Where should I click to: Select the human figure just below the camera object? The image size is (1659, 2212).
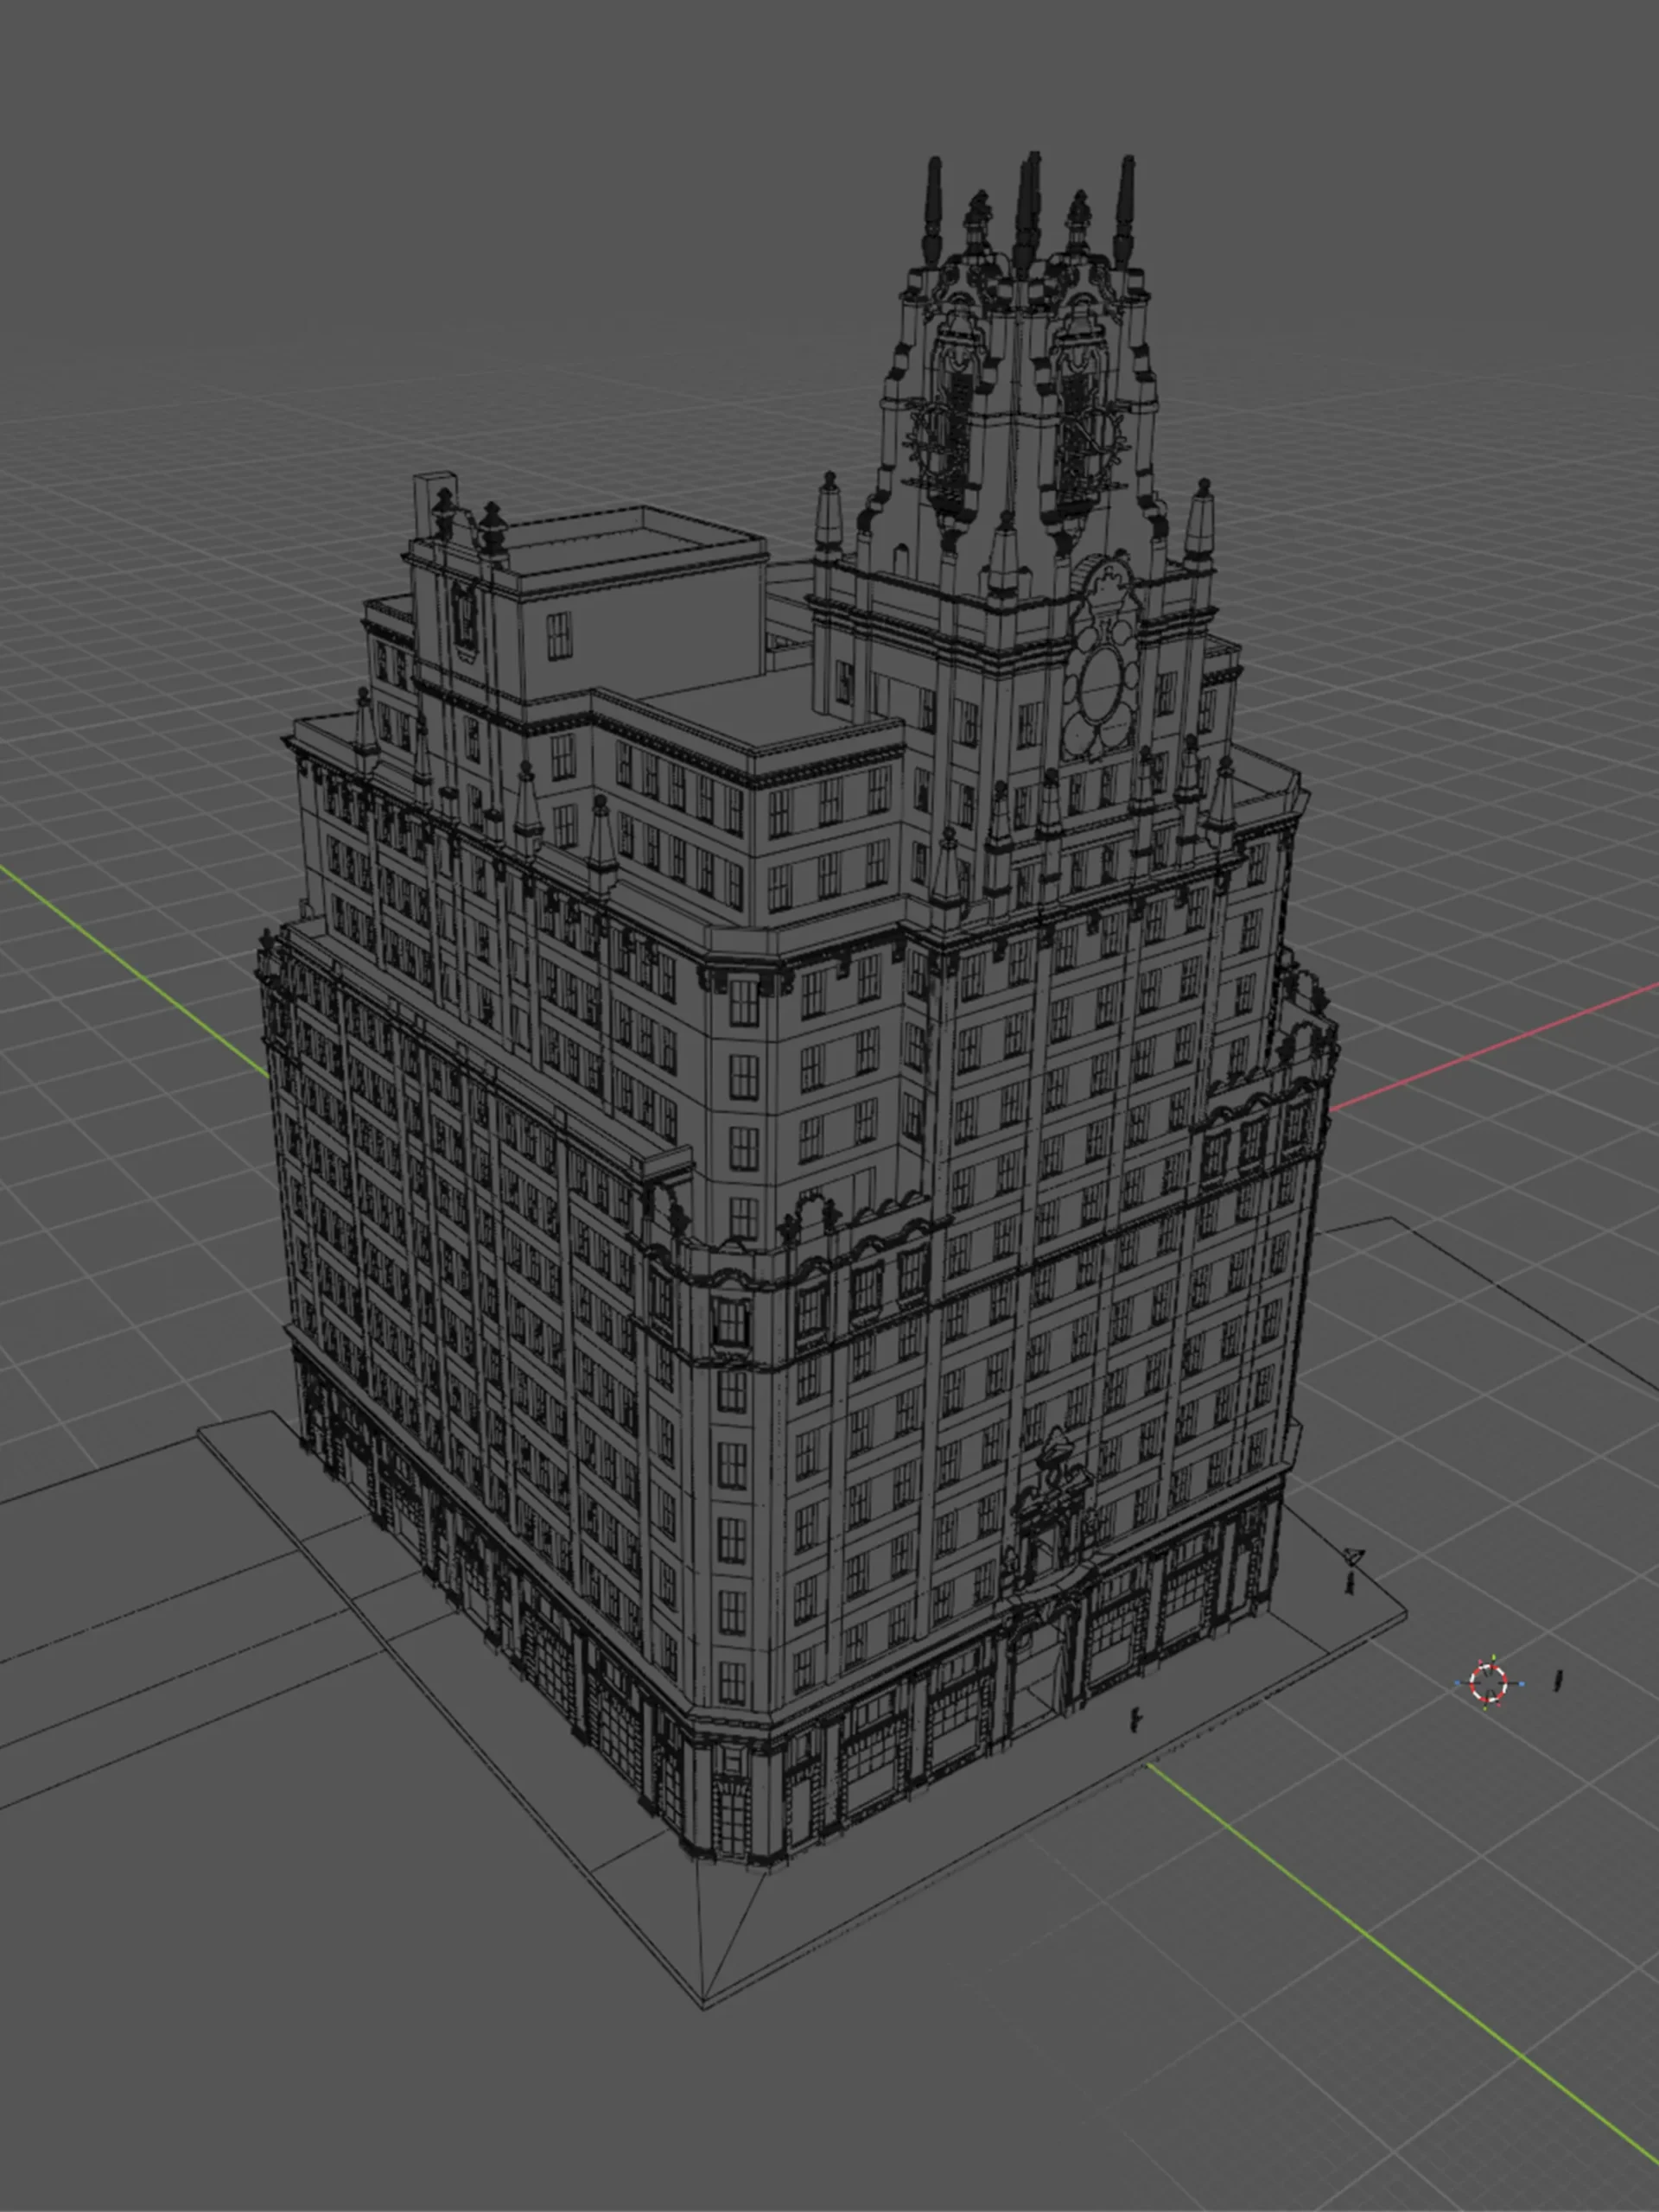click(1349, 1582)
